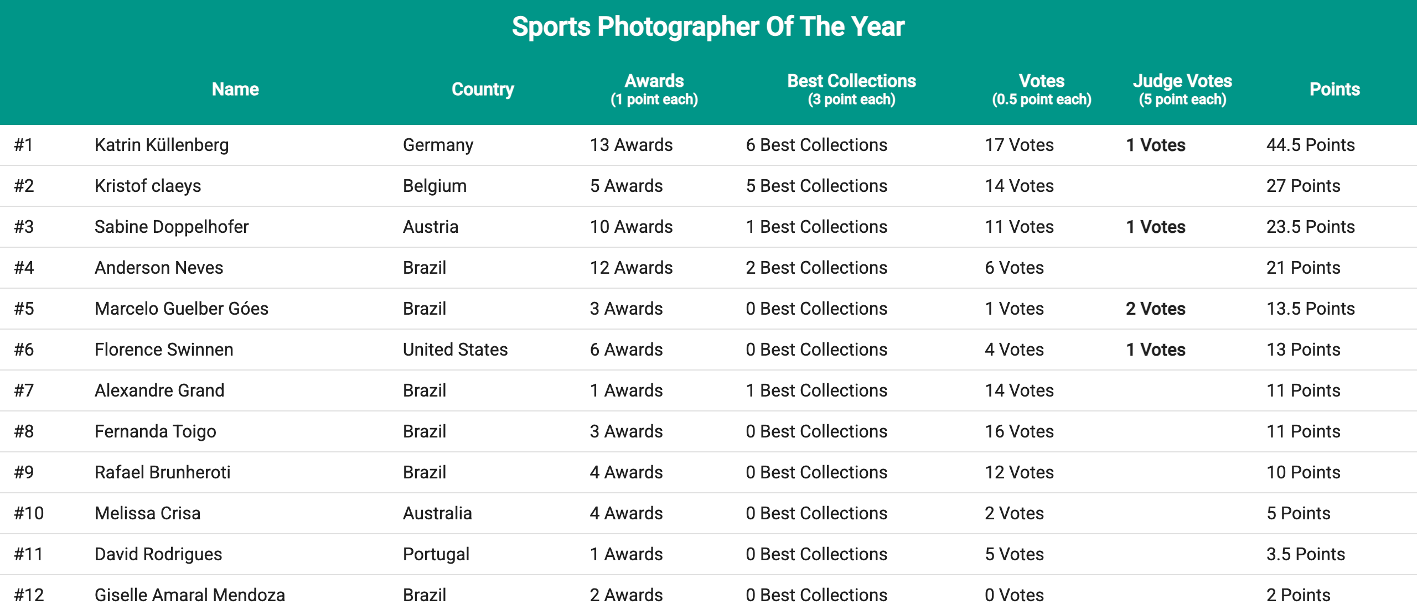
Task: Click the Name column header
Action: [x=235, y=89]
